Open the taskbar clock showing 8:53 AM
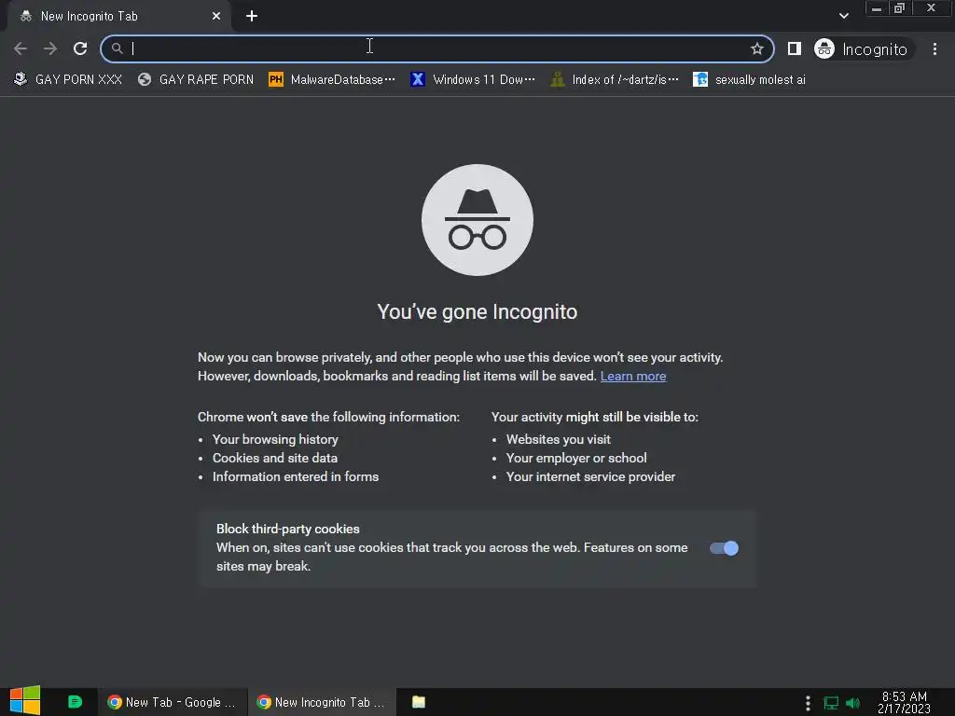The image size is (955, 716). tap(904, 703)
